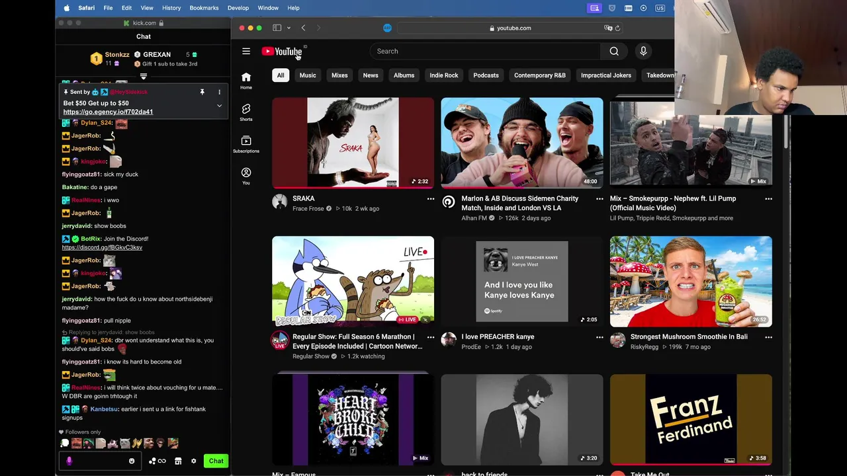Collapse the pinned chat message chevron
The image size is (847, 476).
coord(219,106)
